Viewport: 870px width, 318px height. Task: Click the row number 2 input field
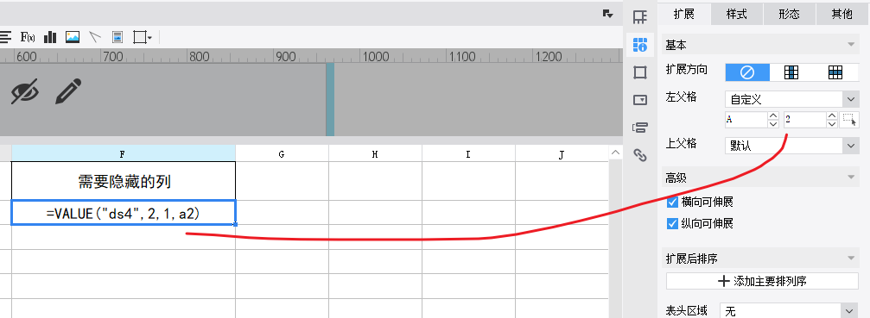point(804,120)
